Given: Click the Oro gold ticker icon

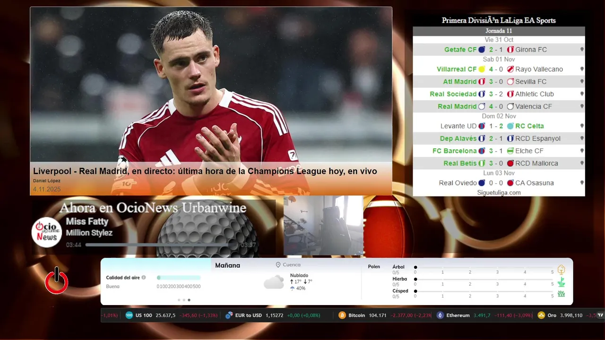Looking at the screenshot, I should (541, 315).
